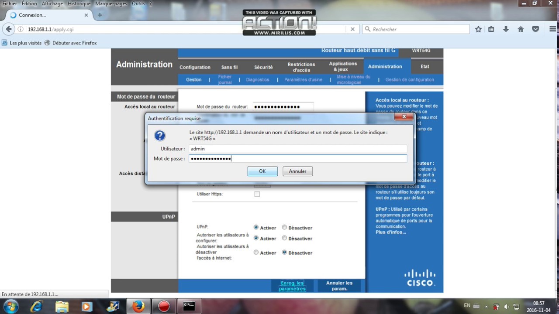This screenshot has width=559, height=314.
Task: Open File Explorer folder from taskbar
Action: click(x=62, y=306)
